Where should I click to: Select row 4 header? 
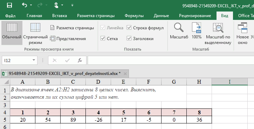pos(5,112)
